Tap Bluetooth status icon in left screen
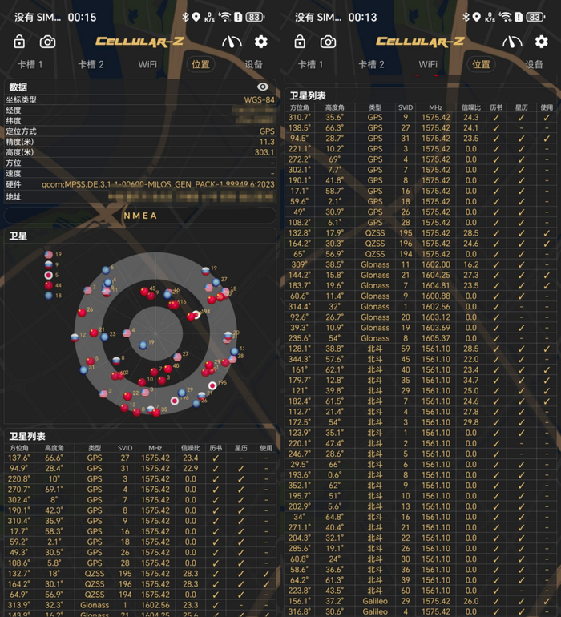The height and width of the screenshot is (617, 561). (185, 17)
